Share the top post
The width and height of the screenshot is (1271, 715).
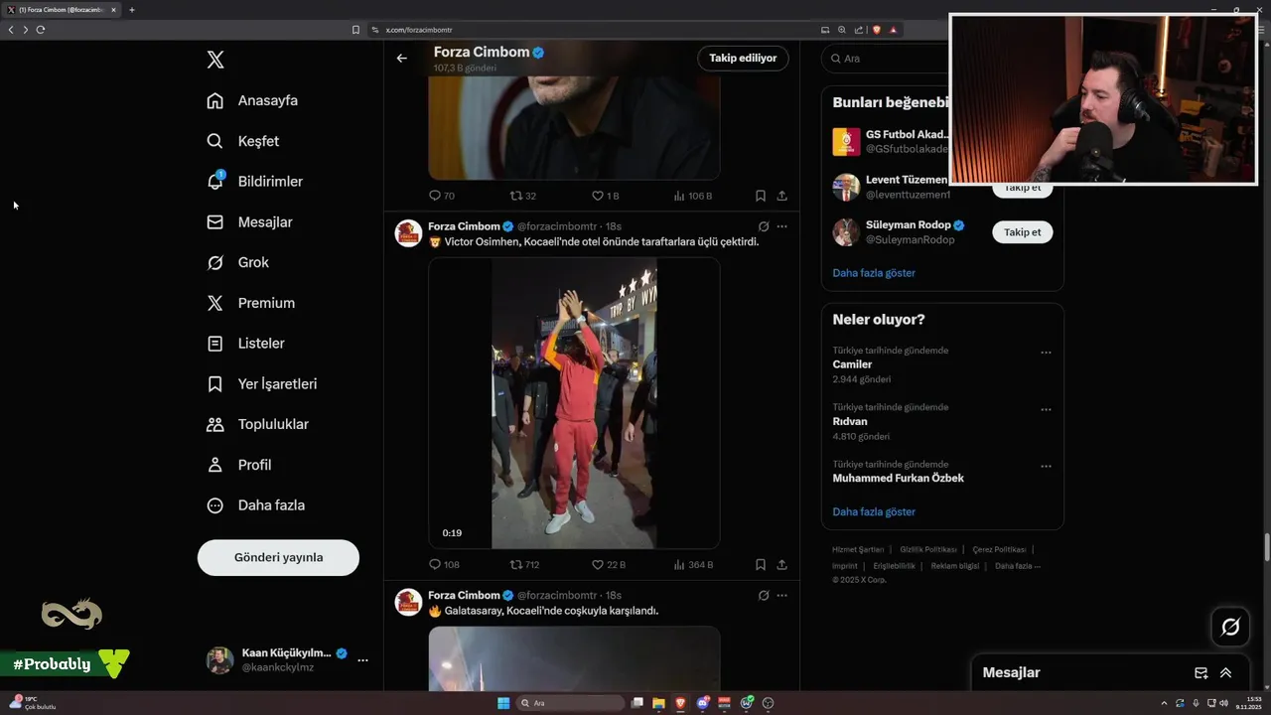click(781, 196)
